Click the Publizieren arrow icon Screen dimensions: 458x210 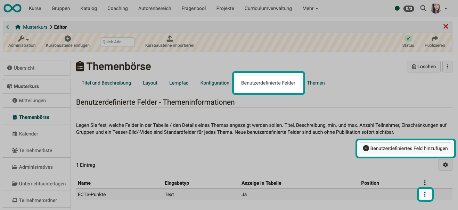point(435,39)
